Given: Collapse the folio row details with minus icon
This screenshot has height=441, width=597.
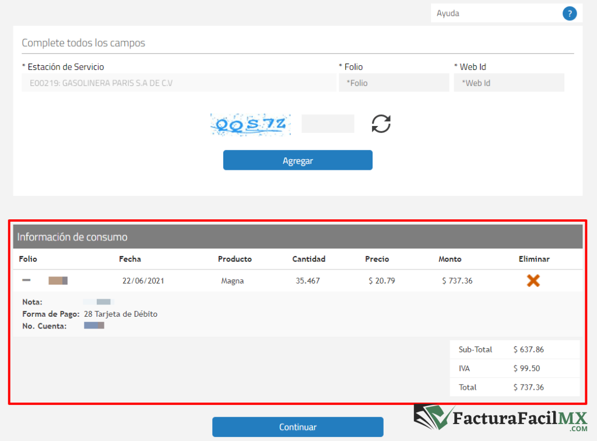Looking at the screenshot, I should pos(26,281).
